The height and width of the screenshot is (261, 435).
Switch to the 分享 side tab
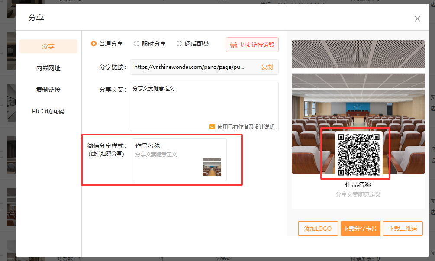click(x=48, y=46)
